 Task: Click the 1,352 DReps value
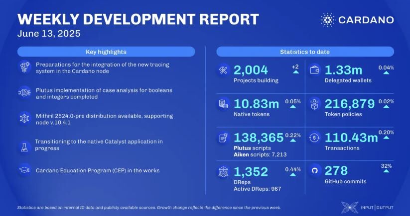pyautogui.click(x=251, y=171)
